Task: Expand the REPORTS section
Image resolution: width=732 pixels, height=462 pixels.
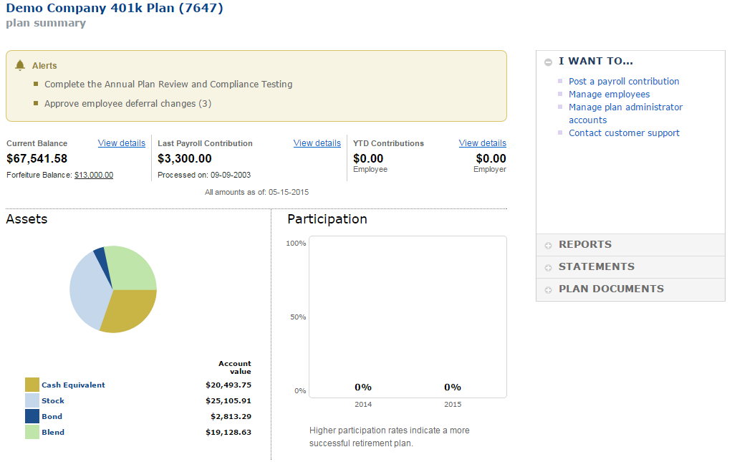Action: point(548,245)
